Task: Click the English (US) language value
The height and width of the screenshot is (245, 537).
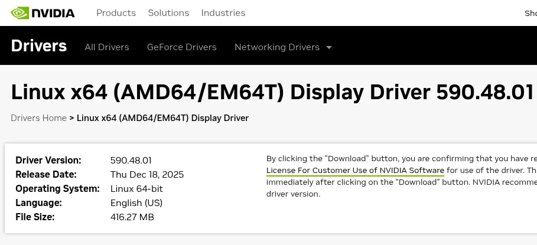Action: (x=136, y=203)
